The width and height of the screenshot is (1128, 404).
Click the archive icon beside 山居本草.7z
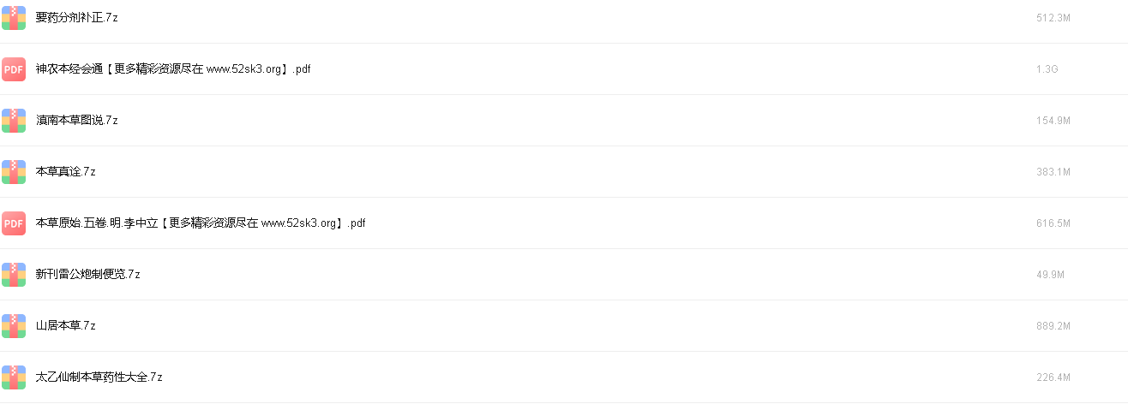(14, 326)
